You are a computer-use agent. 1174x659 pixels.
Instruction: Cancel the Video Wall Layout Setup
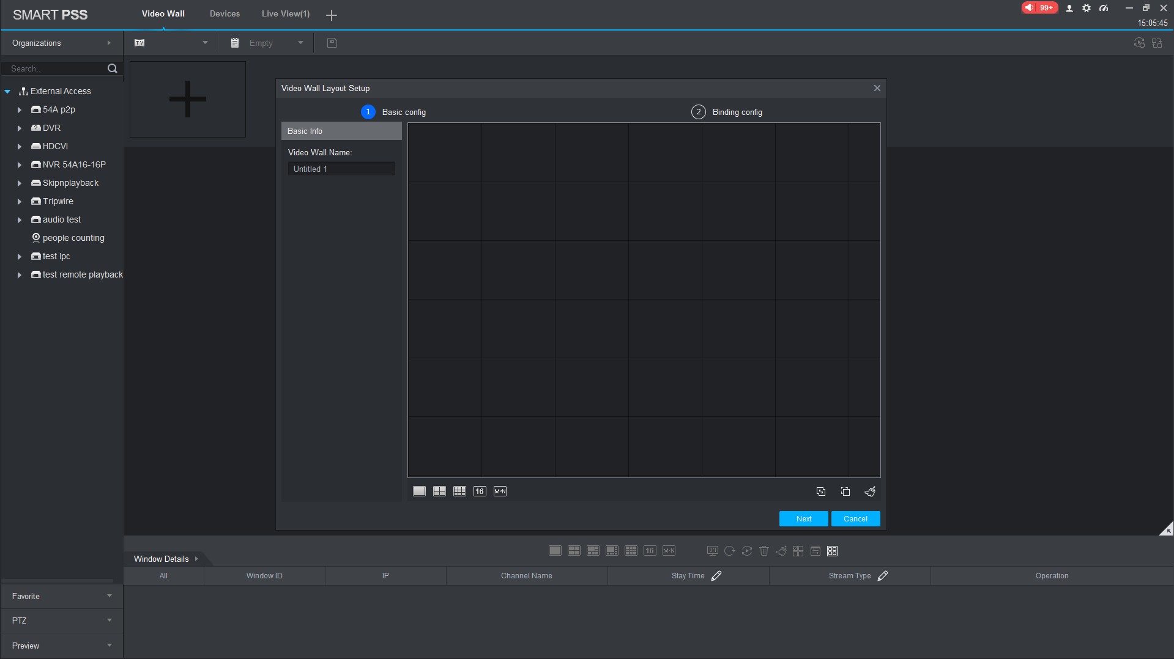(x=855, y=519)
